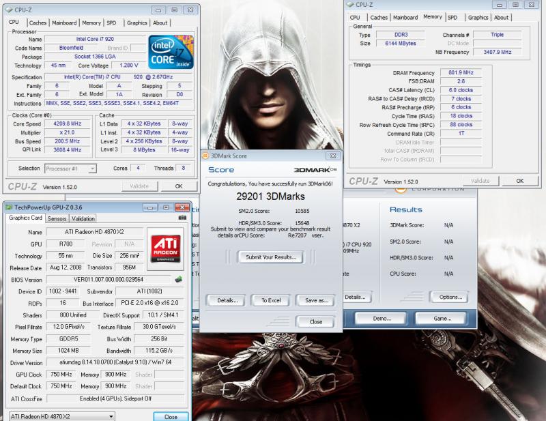The width and height of the screenshot is (546, 421).
Task: Open Memory tab in the left CPU-Z window
Action: pyautogui.click(x=91, y=23)
